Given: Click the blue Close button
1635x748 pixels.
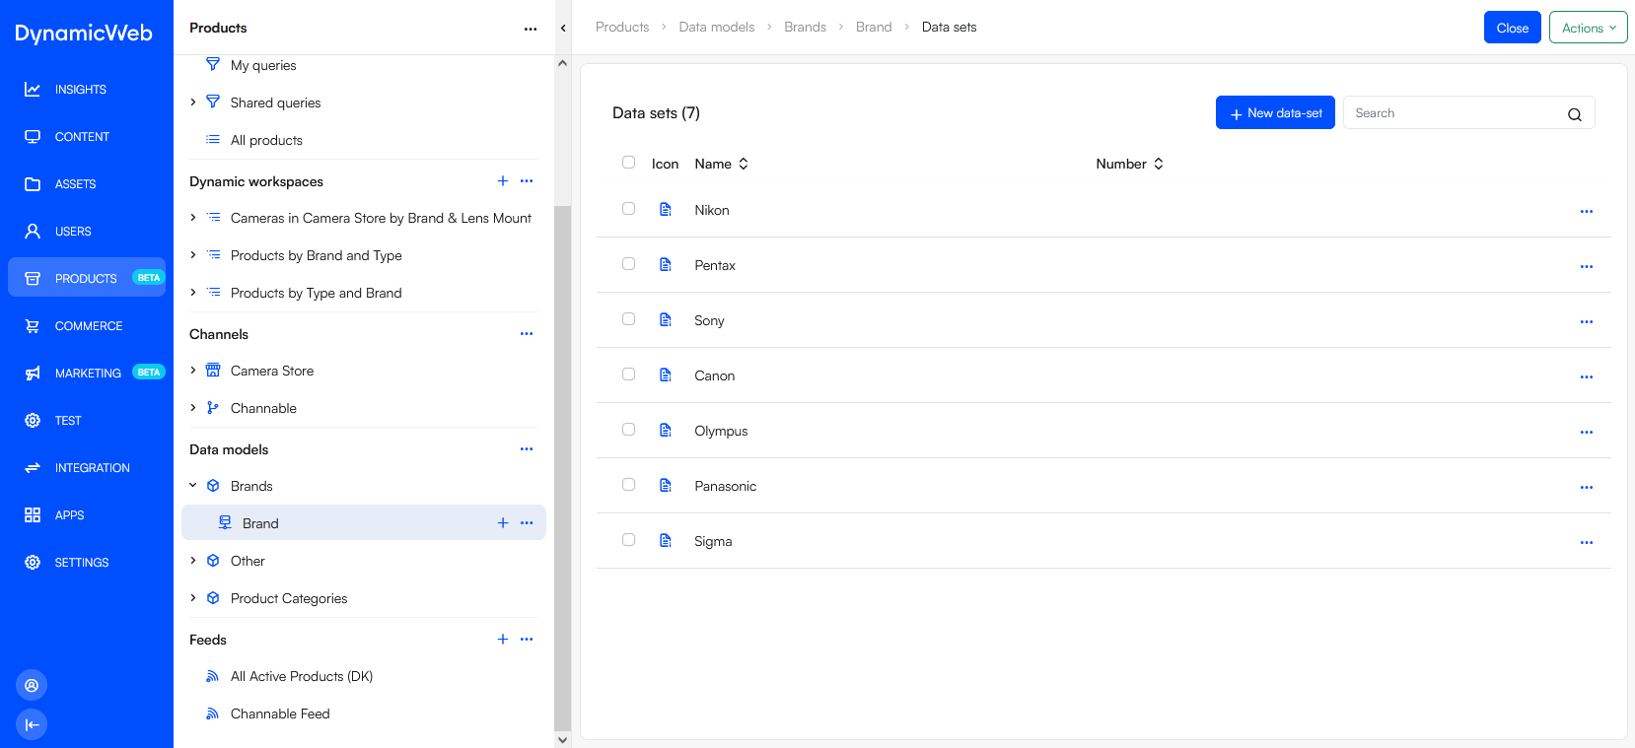Looking at the screenshot, I should (1513, 28).
